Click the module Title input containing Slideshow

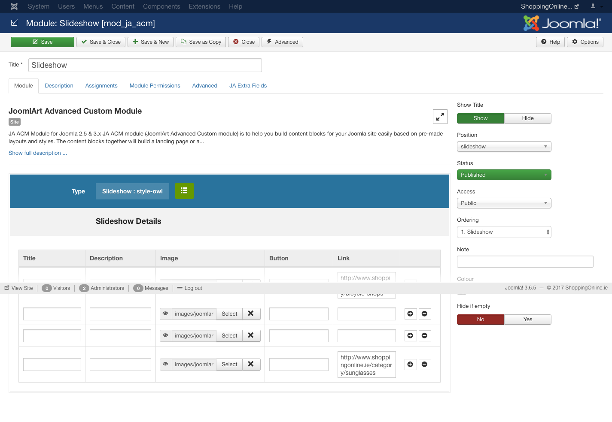pos(145,65)
